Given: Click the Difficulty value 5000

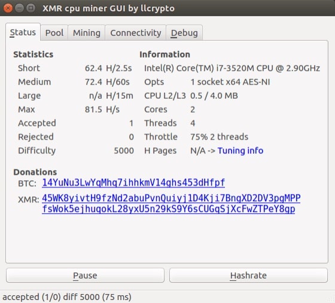Looking at the screenshot, I should (124, 150).
